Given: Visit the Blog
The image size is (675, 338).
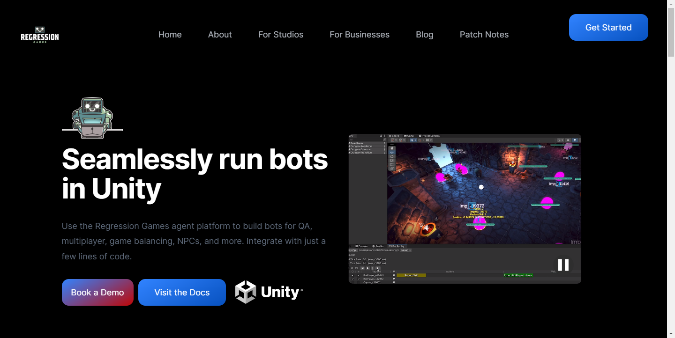Looking at the screenshot, I should [425, 35].
